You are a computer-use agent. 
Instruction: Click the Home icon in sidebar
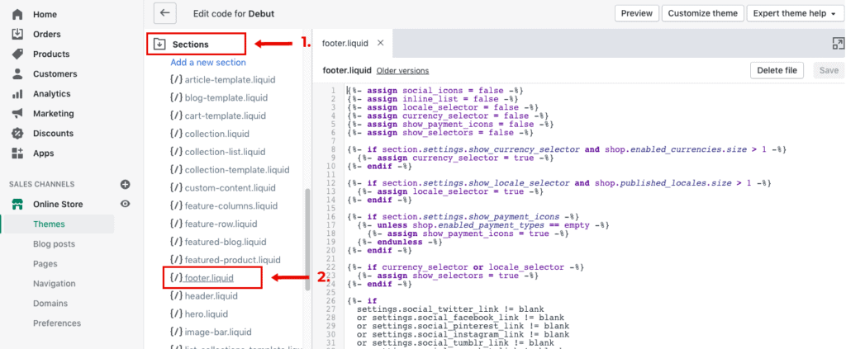click(17, 15)
